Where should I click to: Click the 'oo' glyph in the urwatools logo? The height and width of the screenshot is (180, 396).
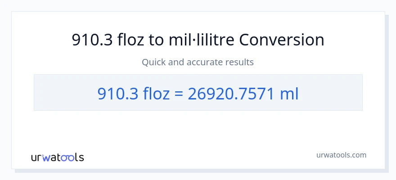(68, 157)
